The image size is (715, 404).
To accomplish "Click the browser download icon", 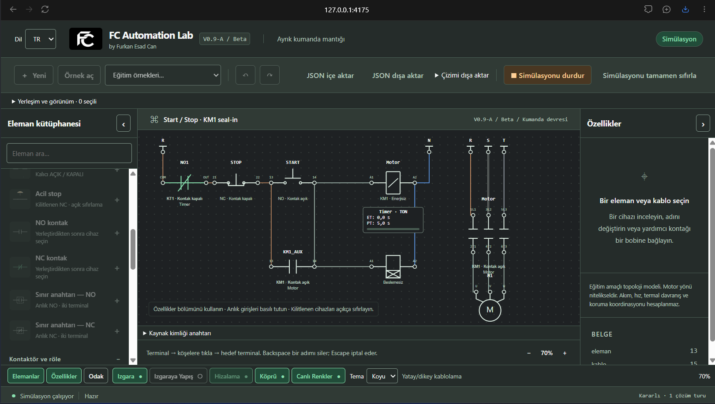I will (685, 9).
